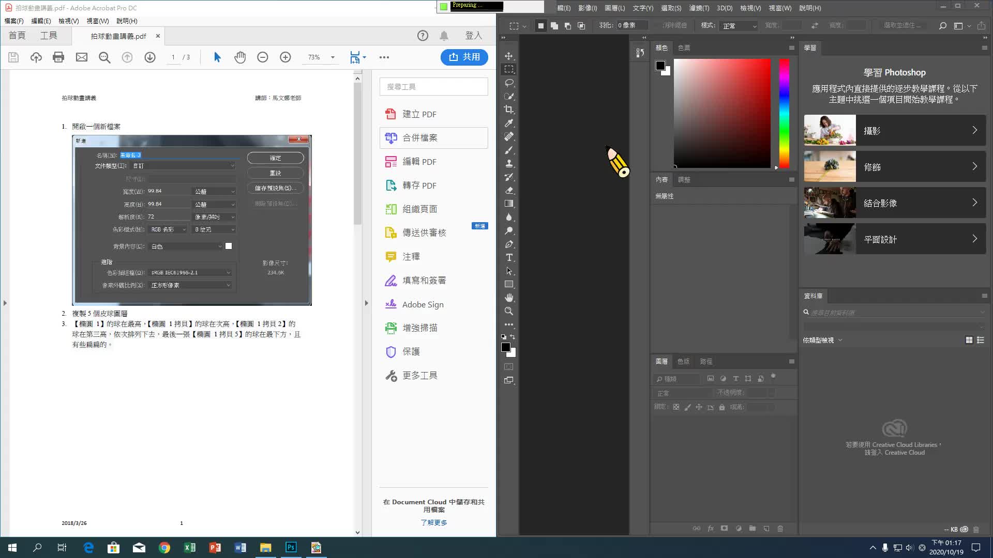Pick a color in red color field
Image resolution: width=993 pixels, height=558 pixels.
point(722,113)
